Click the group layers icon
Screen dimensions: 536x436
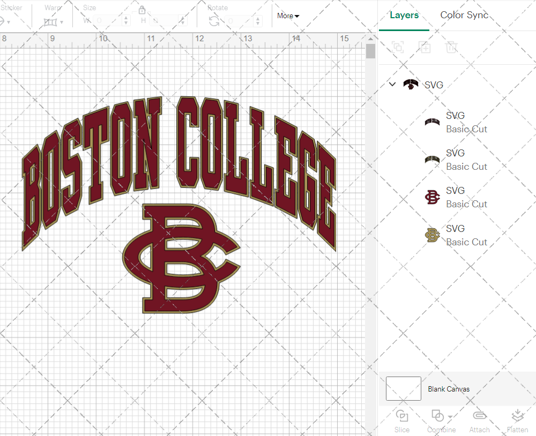click(398, 47)
